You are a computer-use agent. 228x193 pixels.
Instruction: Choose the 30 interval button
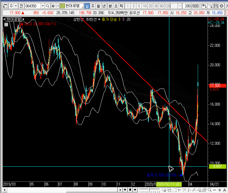(x=156, y=6)
